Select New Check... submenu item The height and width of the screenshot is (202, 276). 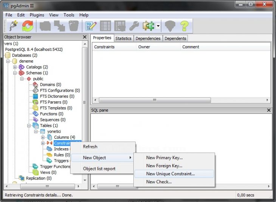coord(174,182)
